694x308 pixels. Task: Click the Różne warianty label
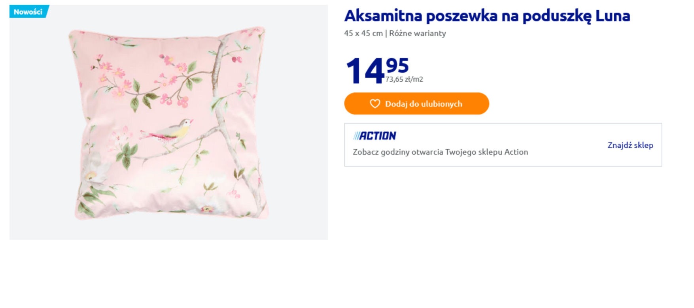(x=418, y=33)
